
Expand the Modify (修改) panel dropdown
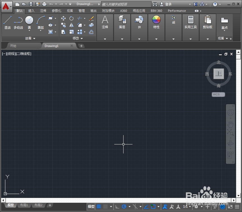click(x=78, y=38)
